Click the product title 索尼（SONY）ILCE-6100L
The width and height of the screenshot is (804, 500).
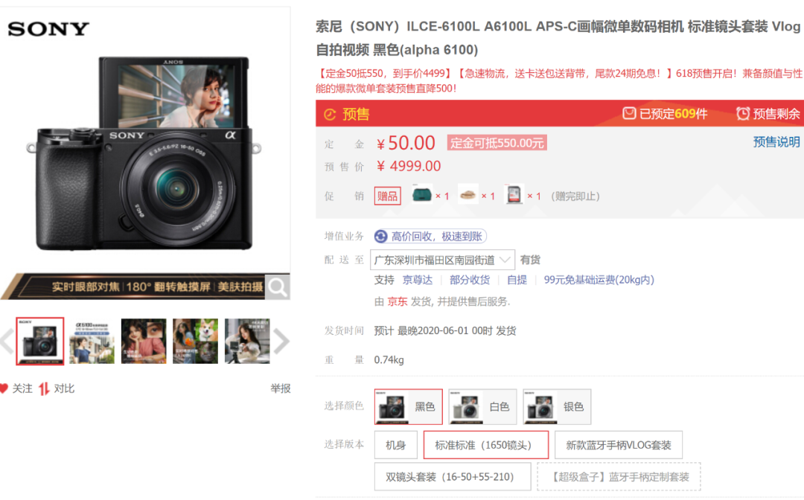pos(558,38)
